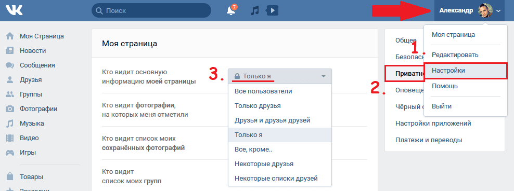Viewport: 514px width, 191px height.
Task: Click the Александр name in header
Action: pyautogui.click(x=456, y=11)
